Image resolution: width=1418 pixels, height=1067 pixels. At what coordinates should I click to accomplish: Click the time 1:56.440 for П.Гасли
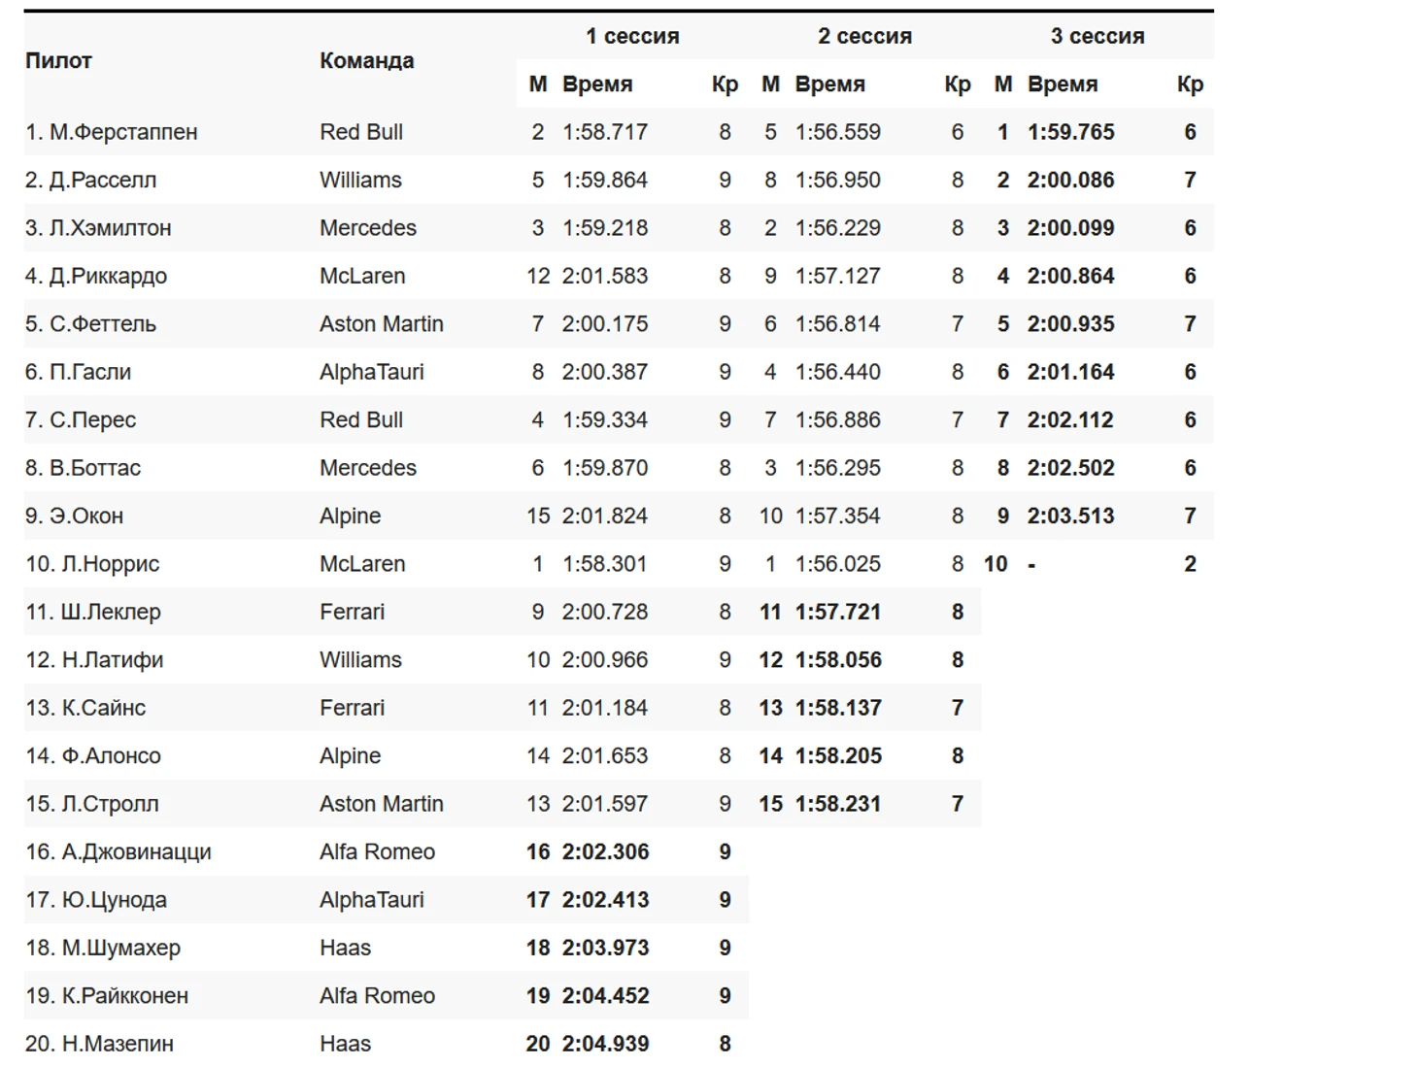[837, 372]
